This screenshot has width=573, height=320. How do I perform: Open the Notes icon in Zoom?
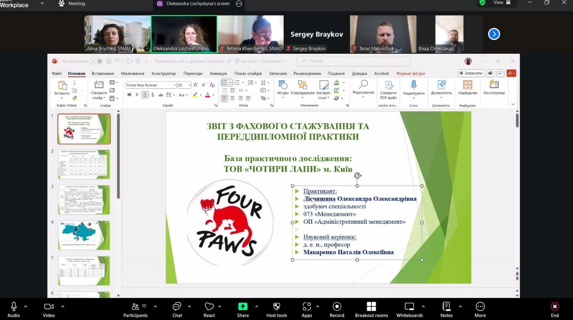(x=446, y=307)
